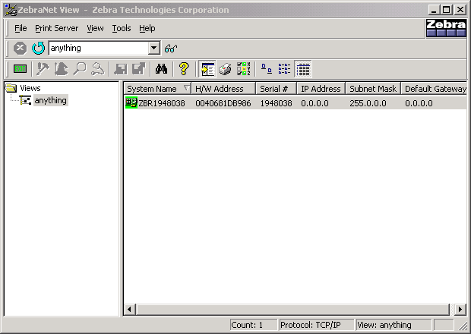This screenshot has width=471, height=334.
Task: Click the binoculars Find icon
Action: click(x=161, y=70)
